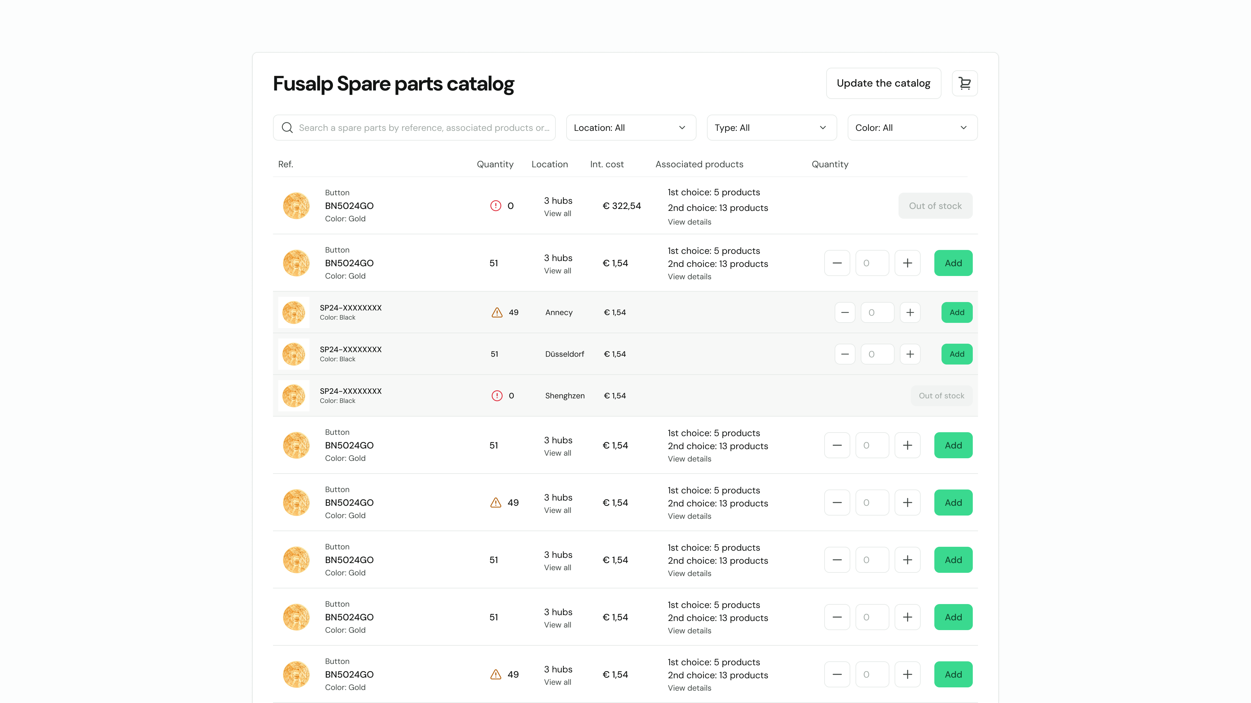Click the quantity input on the second BN5024GO row

[872, 262]
